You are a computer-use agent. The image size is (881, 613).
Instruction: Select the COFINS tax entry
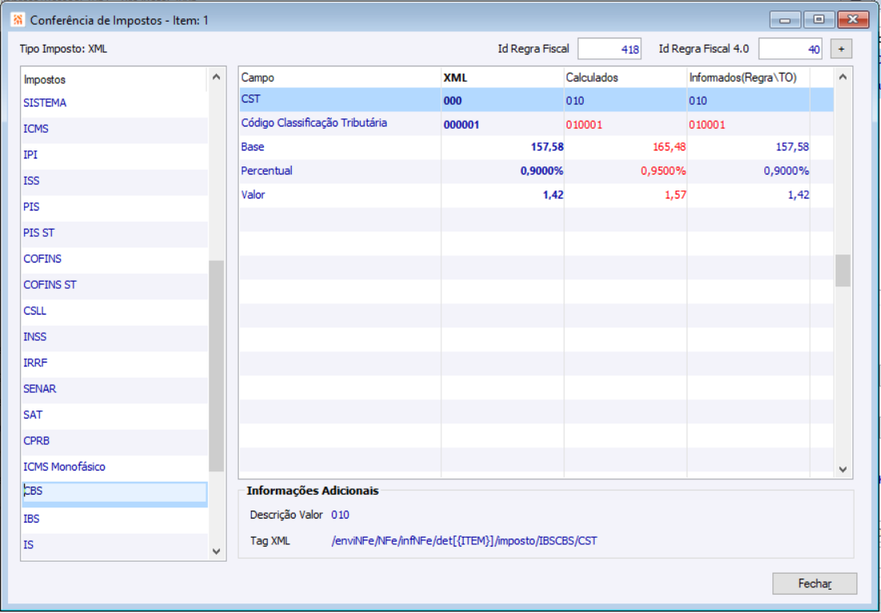pos(114,259)
